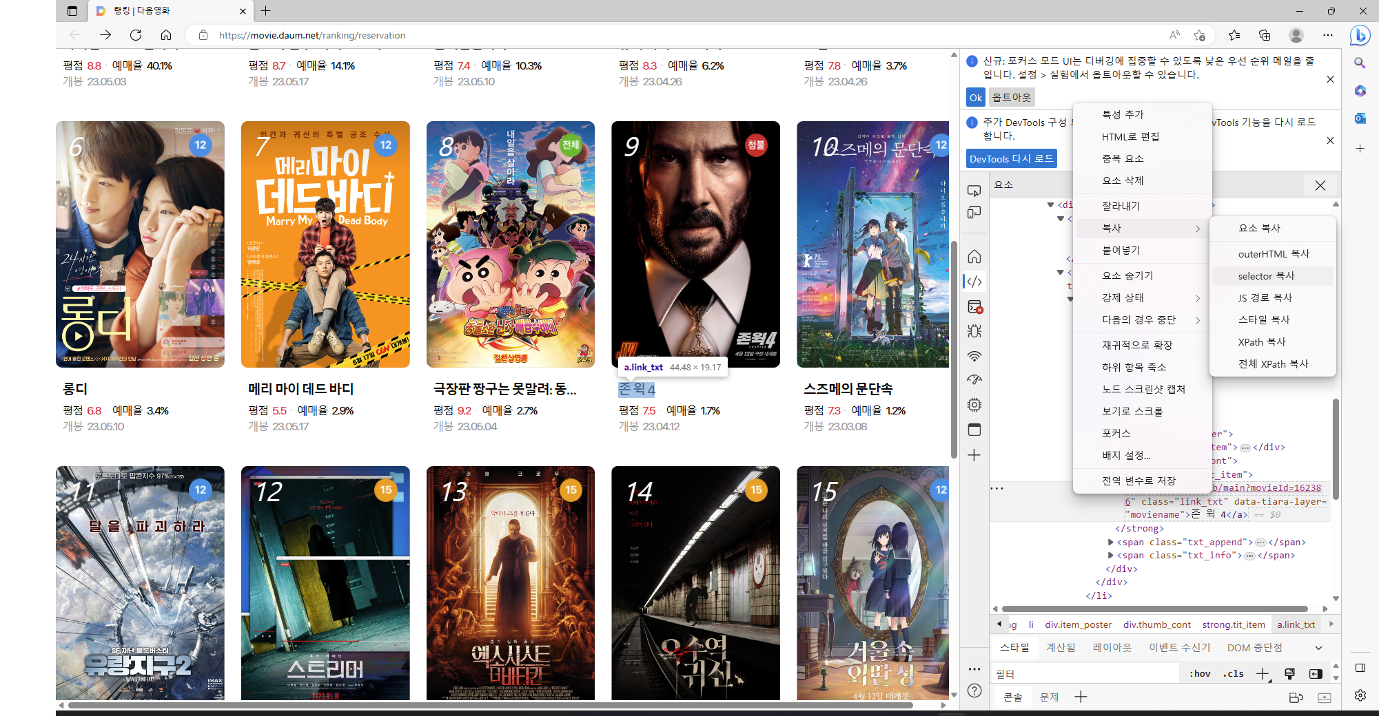The image size is (1379, 716).
Task: Open the Outlook sidebar icon
Action: [x=1360, y=118]
